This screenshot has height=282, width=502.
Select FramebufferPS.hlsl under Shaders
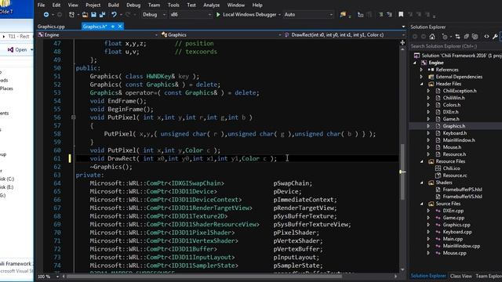coord(462,190)
